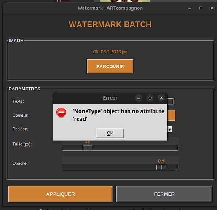The width and height of the screenshot is (217, 210).
Task: Click the 'OK: DSC_5313.jpg' status text
Action: (110, 52)
